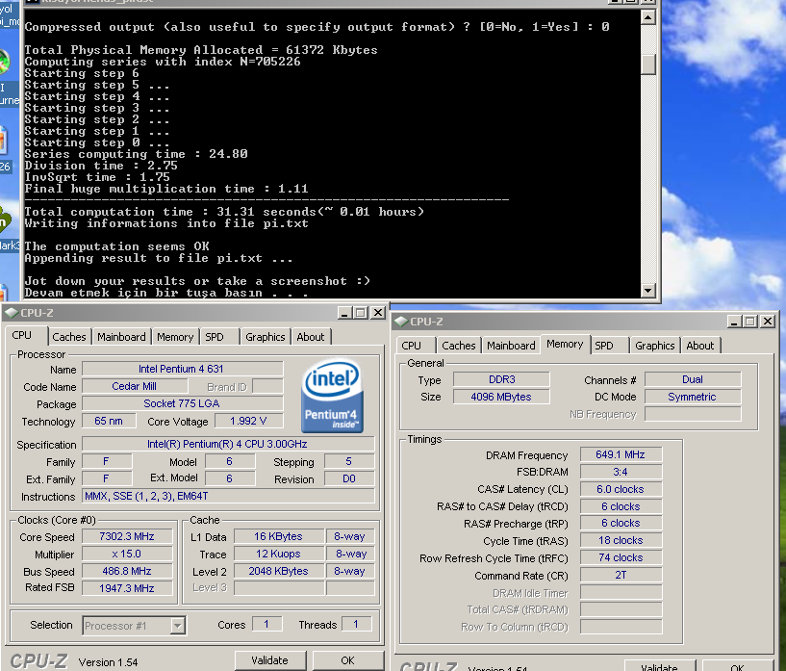The height and width of the screenshot is (671, 786).
Task: Click the Technology value 65 nm
Action: pyautogui.click(x=109, y=421)
